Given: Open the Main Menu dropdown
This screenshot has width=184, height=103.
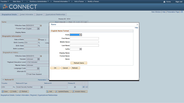Looking at the screenshot, I should click(18, 1).
